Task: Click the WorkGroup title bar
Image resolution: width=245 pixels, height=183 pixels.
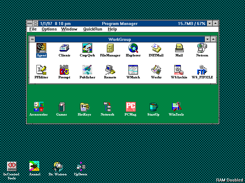Action: point(120,39)
